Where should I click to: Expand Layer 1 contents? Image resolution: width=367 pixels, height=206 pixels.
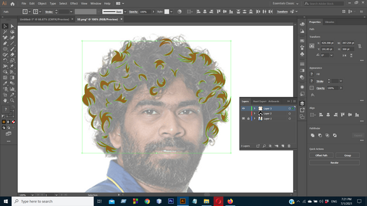pyautogui.click(x=255, y=118)
